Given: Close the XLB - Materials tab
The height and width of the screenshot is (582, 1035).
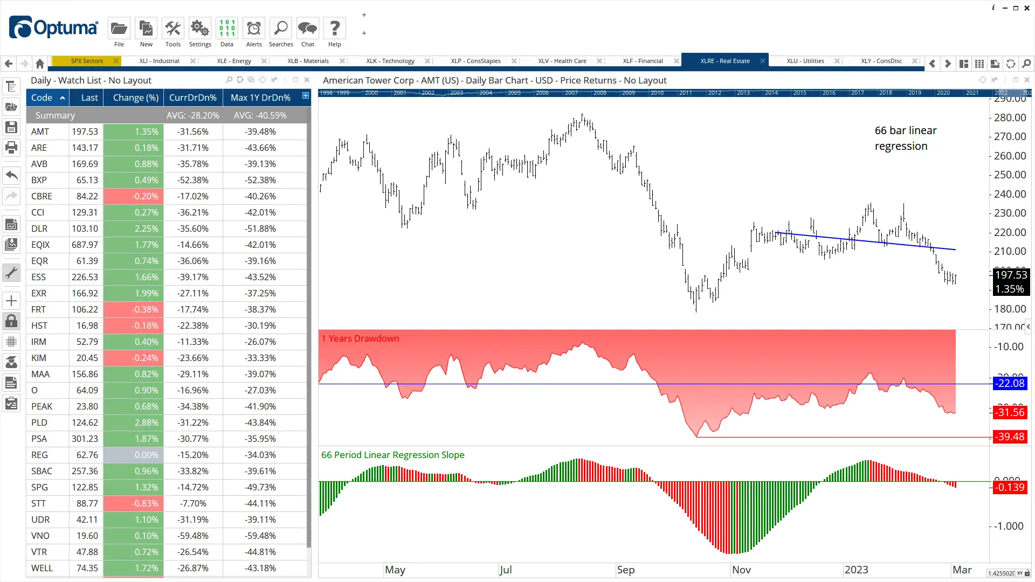Looking at the screenshot, I should 342,61.
